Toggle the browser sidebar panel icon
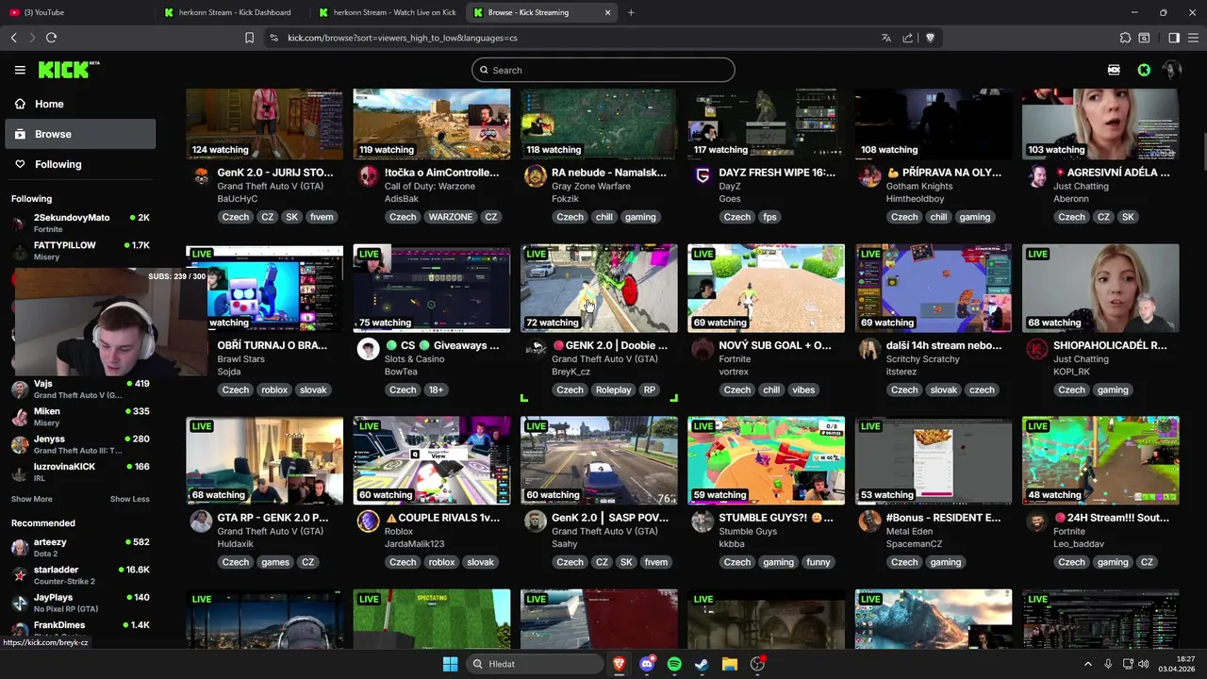Screen dimensions: 1207x679 pyautogui.click(x=1174, y=38)
